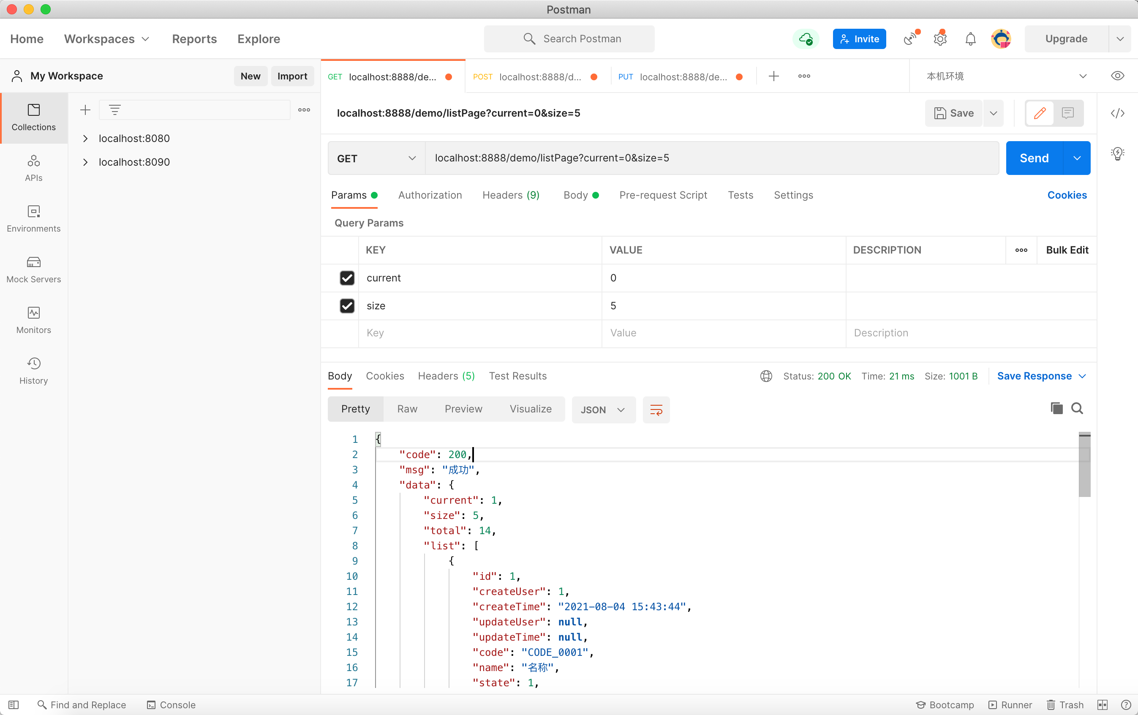Switch to the Authorization tab
Image resolution: width=1138 pixels, height=715 pixels.
[x=430, y=195]
